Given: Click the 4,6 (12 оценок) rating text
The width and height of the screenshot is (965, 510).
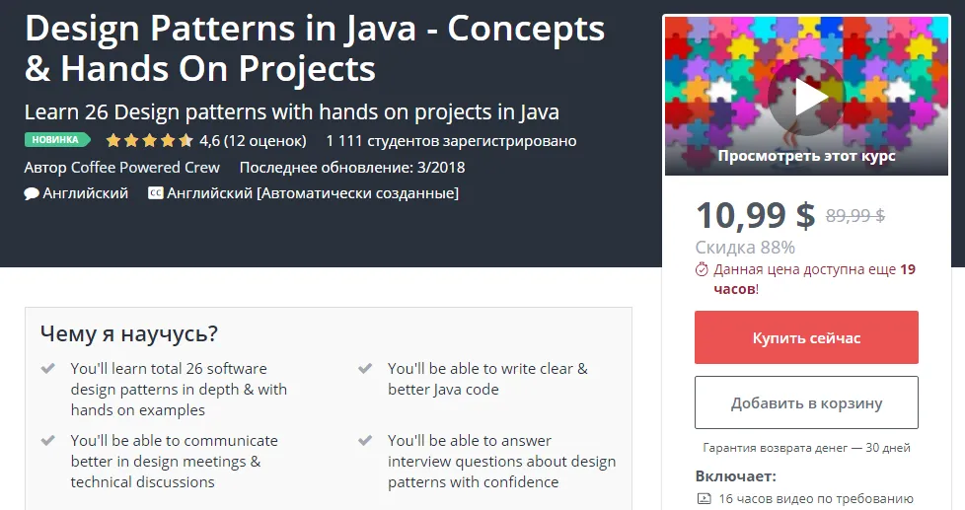Looking at the screenshot, I should coord(253,140).
